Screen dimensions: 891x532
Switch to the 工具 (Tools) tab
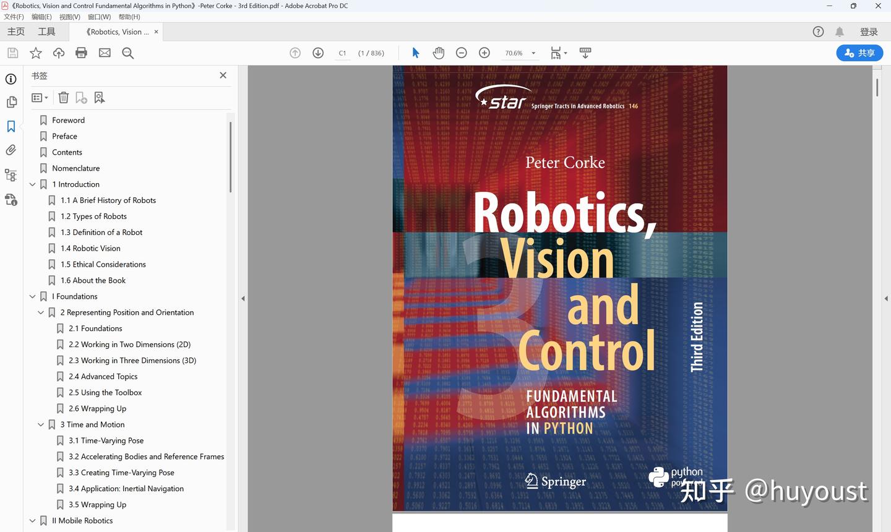[46, 31]
